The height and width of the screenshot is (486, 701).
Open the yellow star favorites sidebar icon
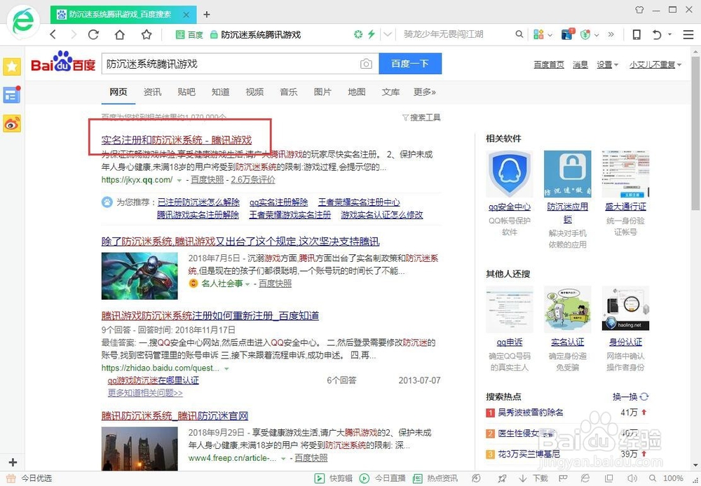tap(12, 67)
